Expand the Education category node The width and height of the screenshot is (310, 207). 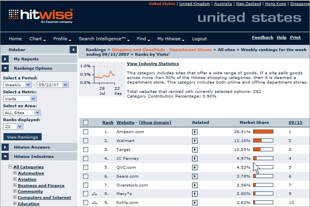[15, 204]
